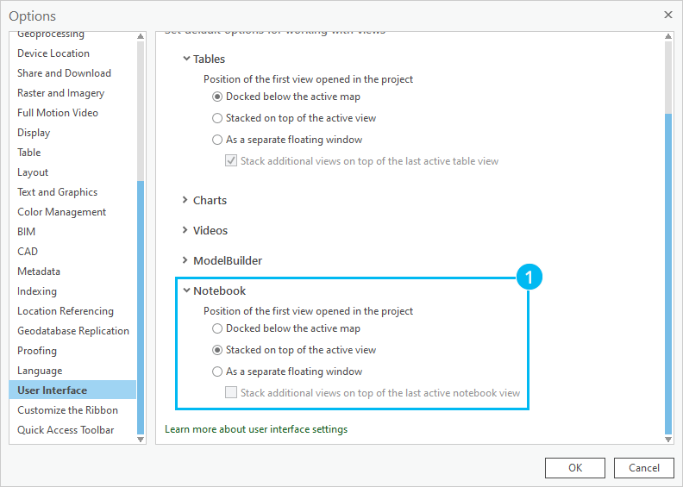Click the numbered callout badge 1
The width and height of the screenshot is (683, 487).
529,278
